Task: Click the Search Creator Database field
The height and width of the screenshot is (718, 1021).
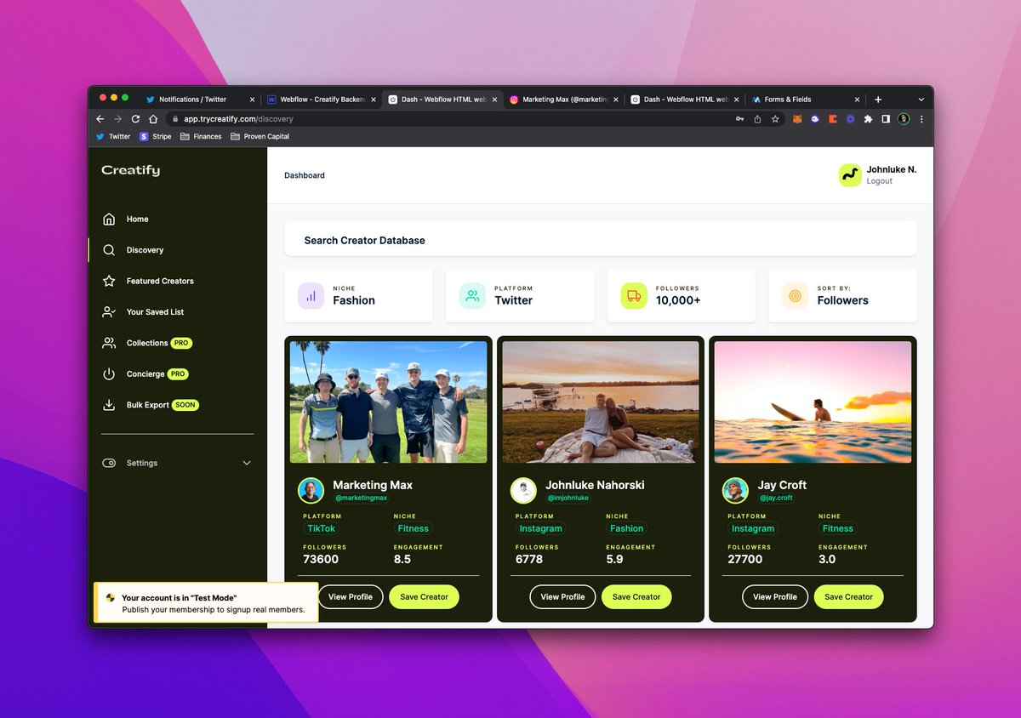Action: click(x=601, y=240)
